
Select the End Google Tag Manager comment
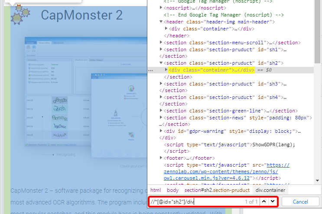[224, 15]
